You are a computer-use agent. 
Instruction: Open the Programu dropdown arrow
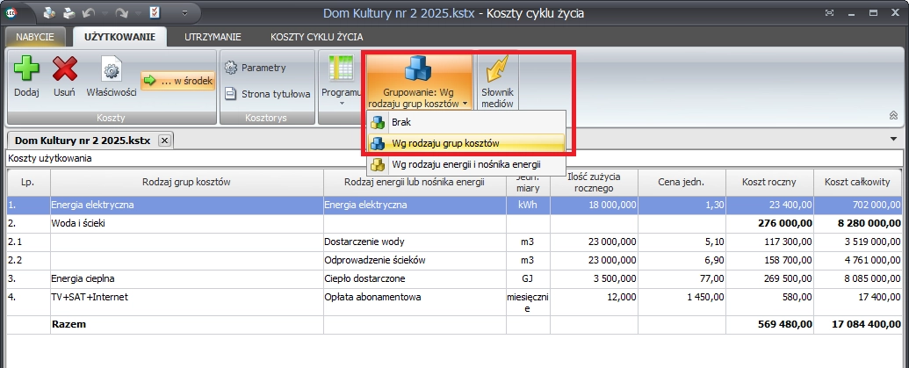[x=341, y=104]
